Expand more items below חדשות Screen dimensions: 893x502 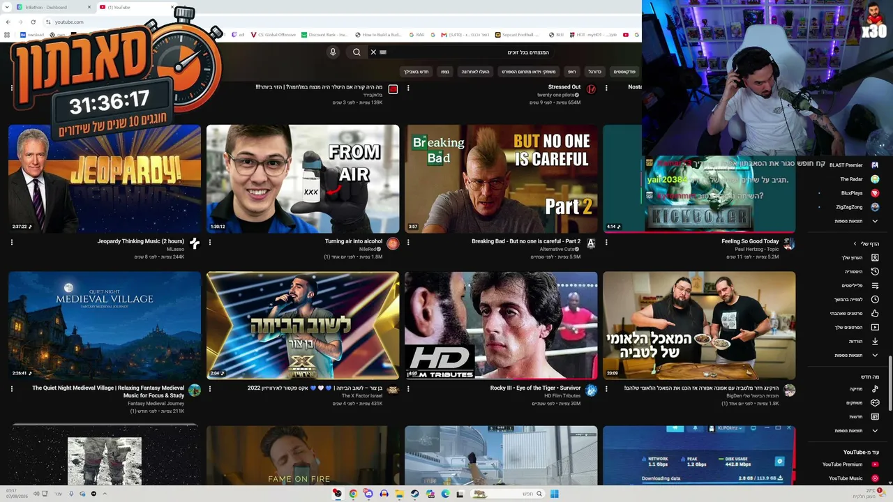(x=875, y=430)
